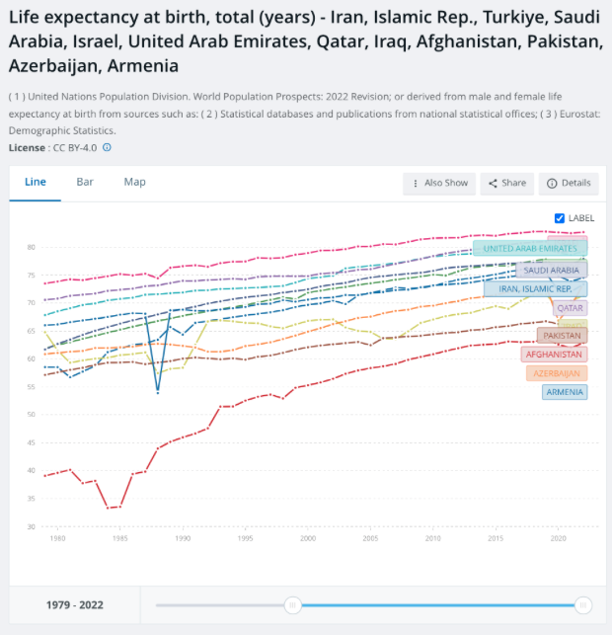The width and height of the screenshot is (612, 635).
Task: Select the Line tab
Action: coord(36,182)
